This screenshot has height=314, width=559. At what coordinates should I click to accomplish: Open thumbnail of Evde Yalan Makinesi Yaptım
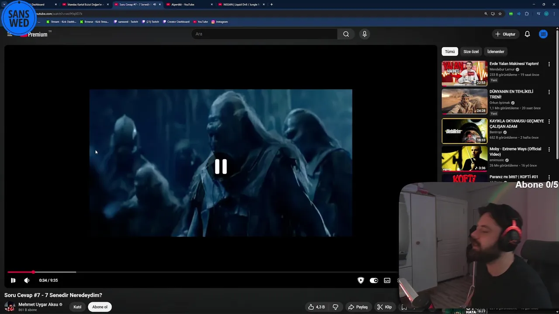pos(464,73)
